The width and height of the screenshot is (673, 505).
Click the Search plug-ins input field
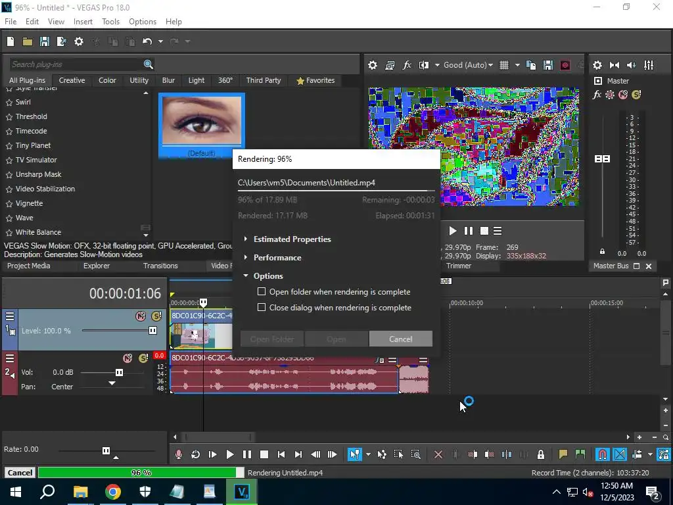pos(76,64)
